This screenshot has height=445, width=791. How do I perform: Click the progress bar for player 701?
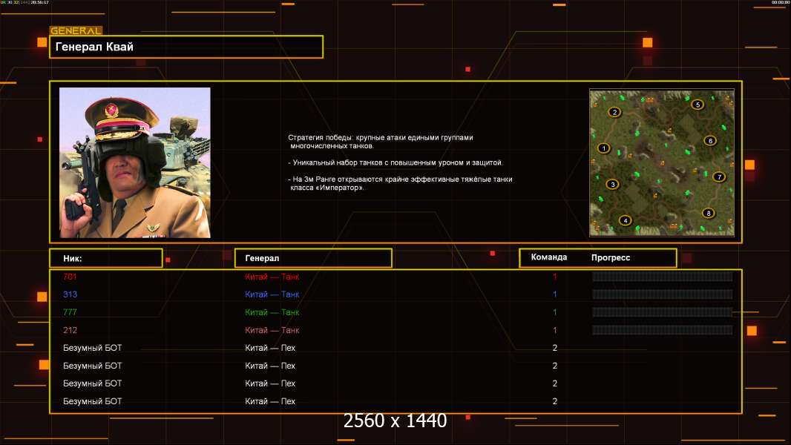(x=662, y=277)
